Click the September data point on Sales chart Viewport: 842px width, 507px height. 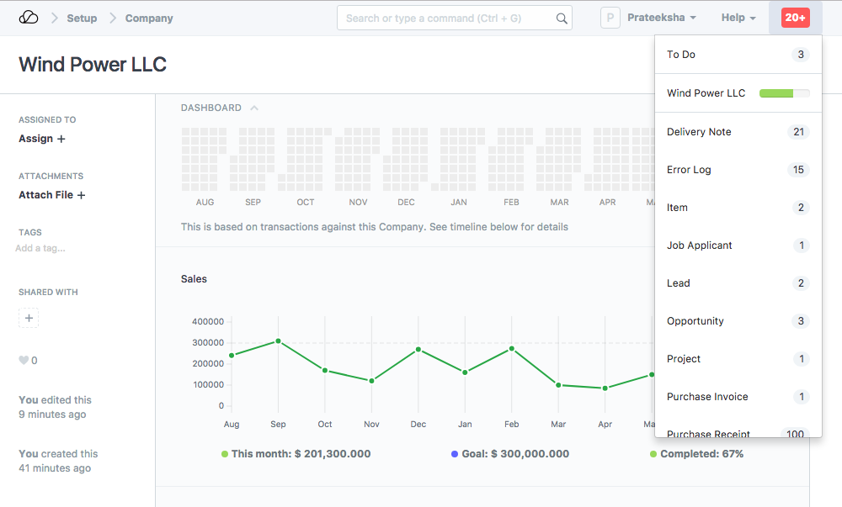[x=278, y=341]
